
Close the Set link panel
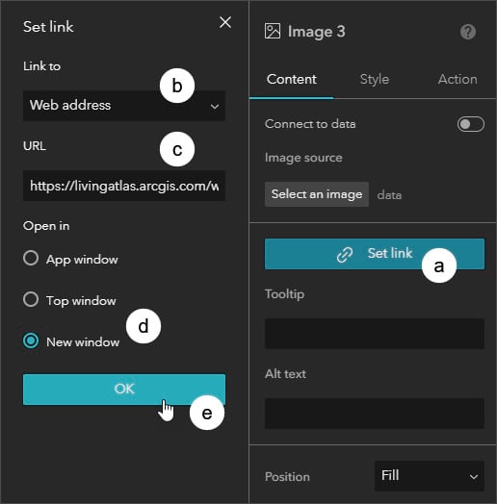click(x=225, y=22)
